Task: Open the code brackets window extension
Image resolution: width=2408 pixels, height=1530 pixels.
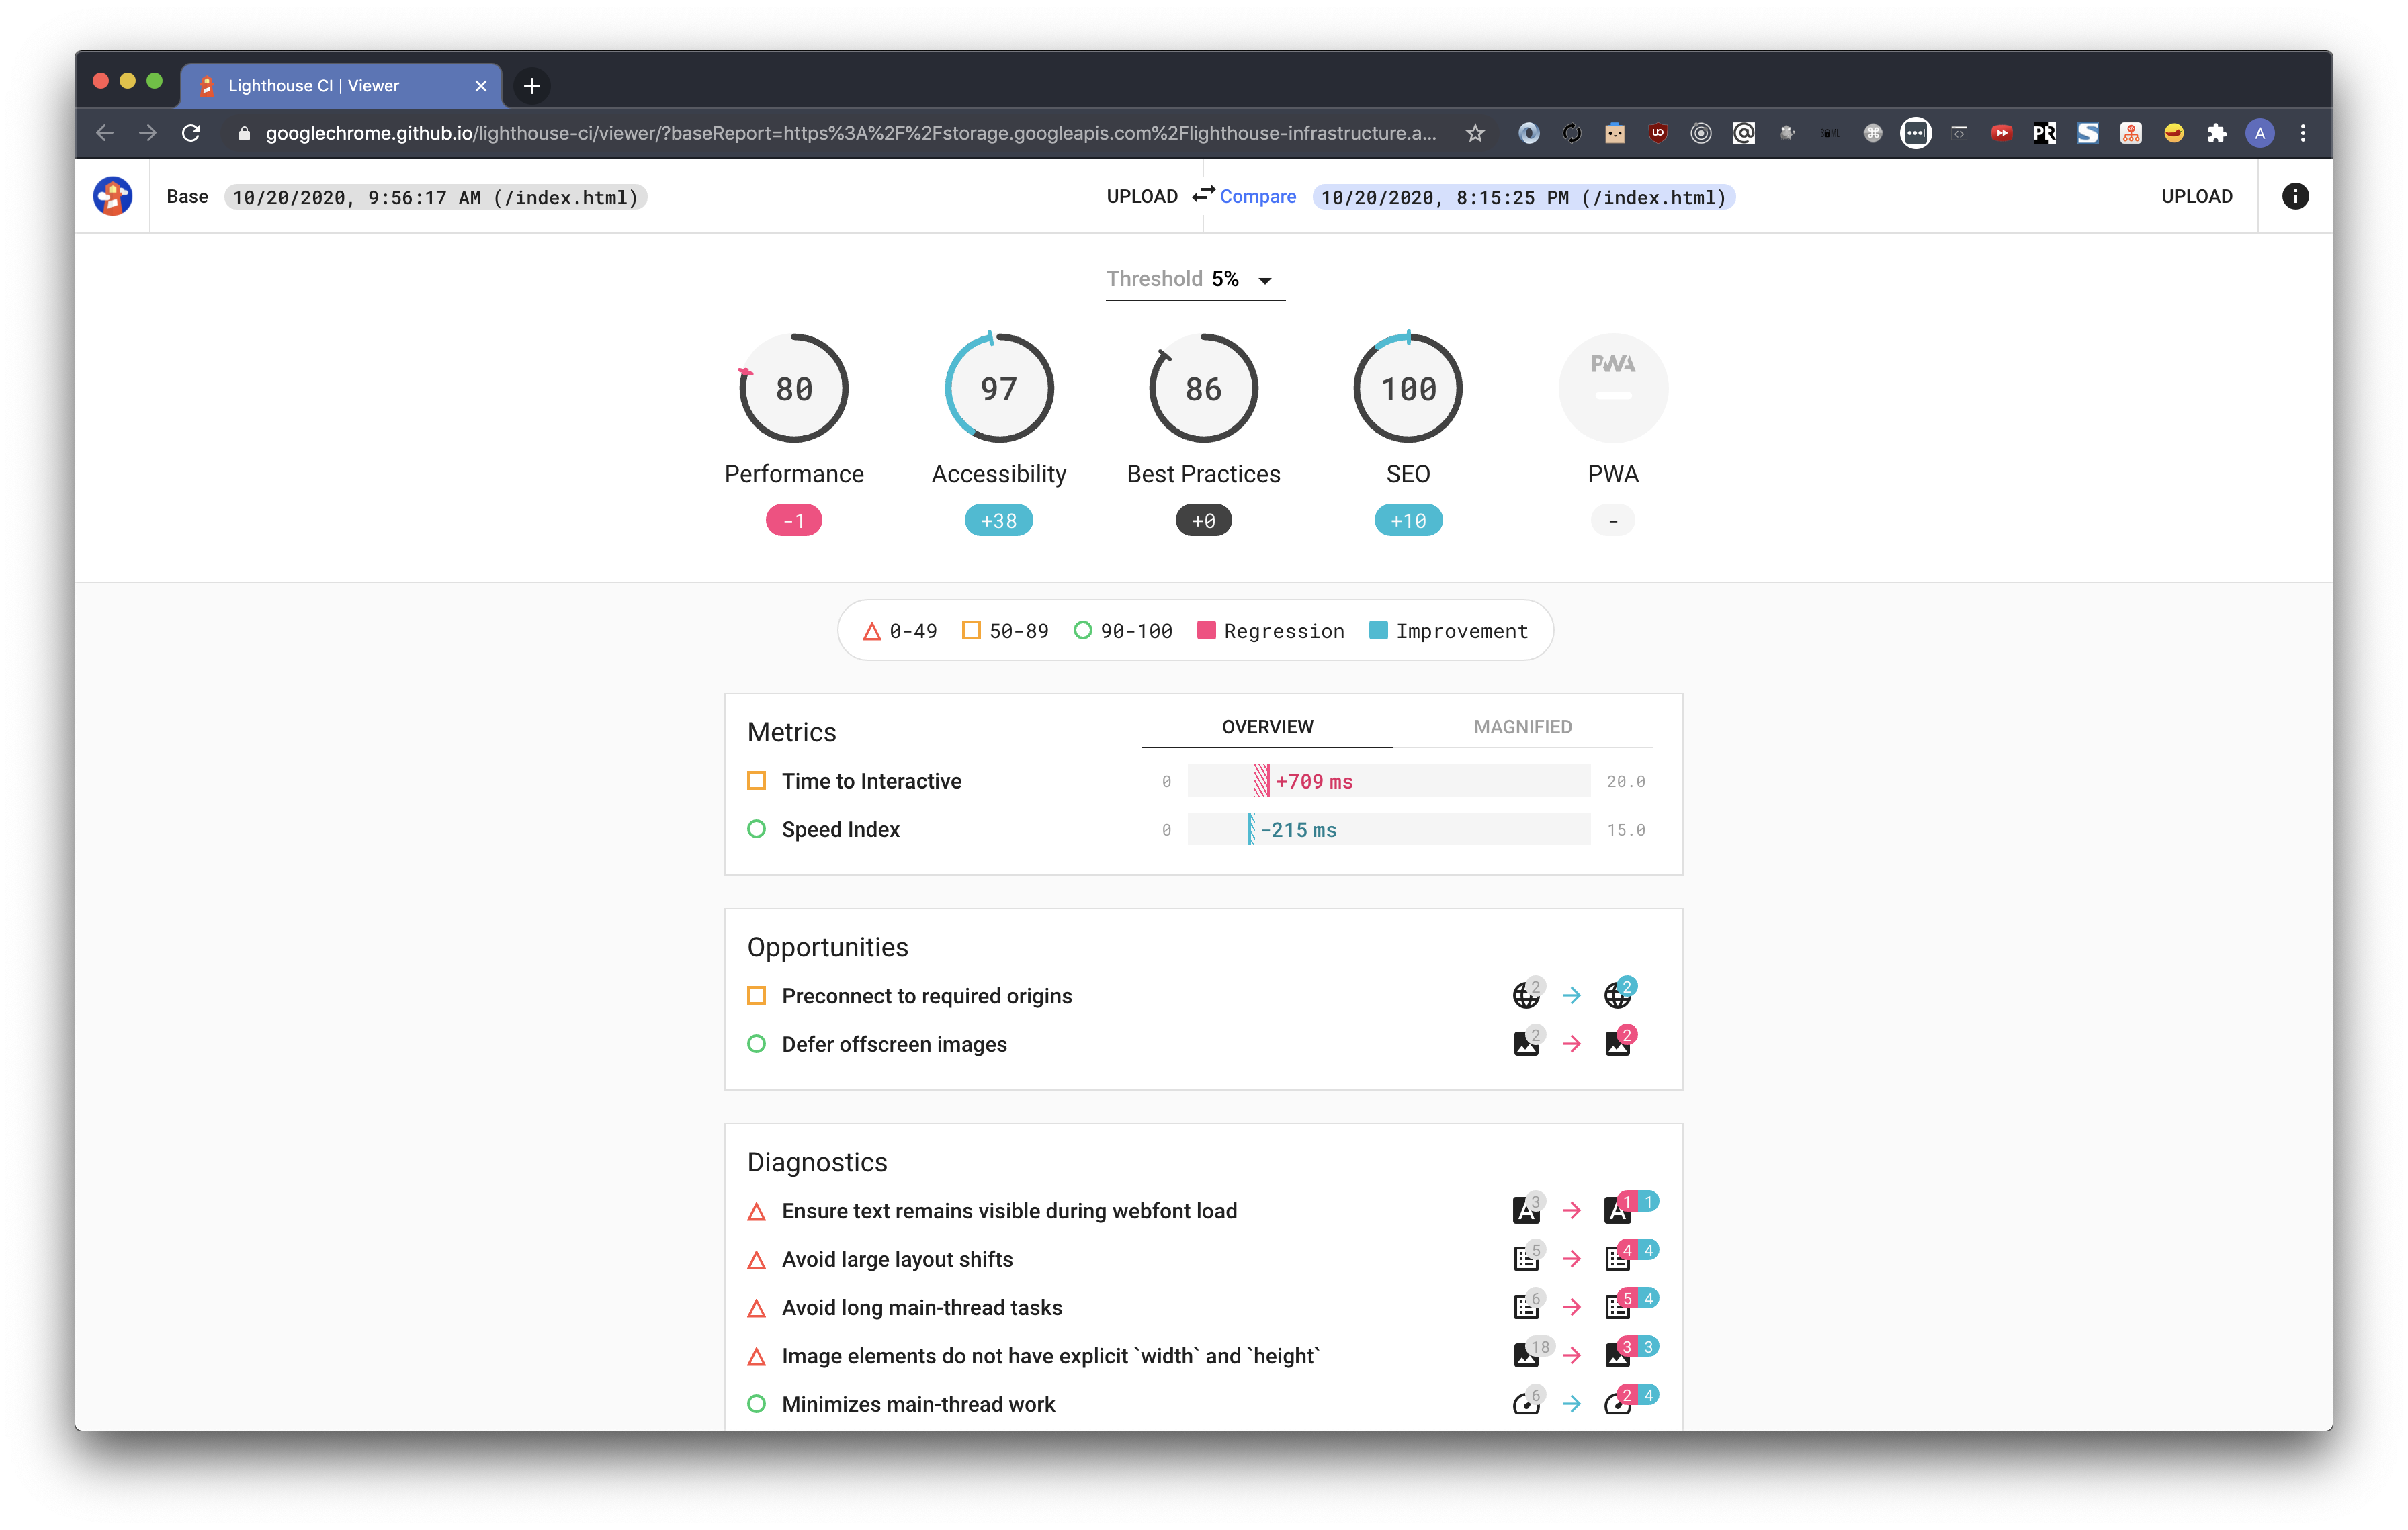Action: (1958, 133)
